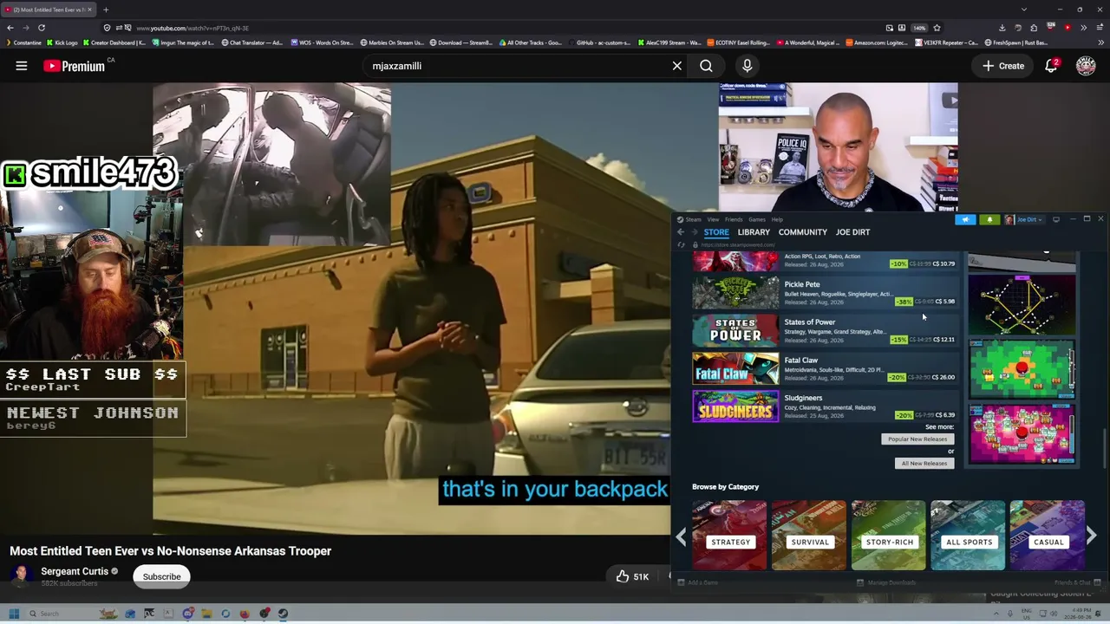The image size is (1110, 624).
Task: Open the YouTube Create menu
Action: [1003, 66]
